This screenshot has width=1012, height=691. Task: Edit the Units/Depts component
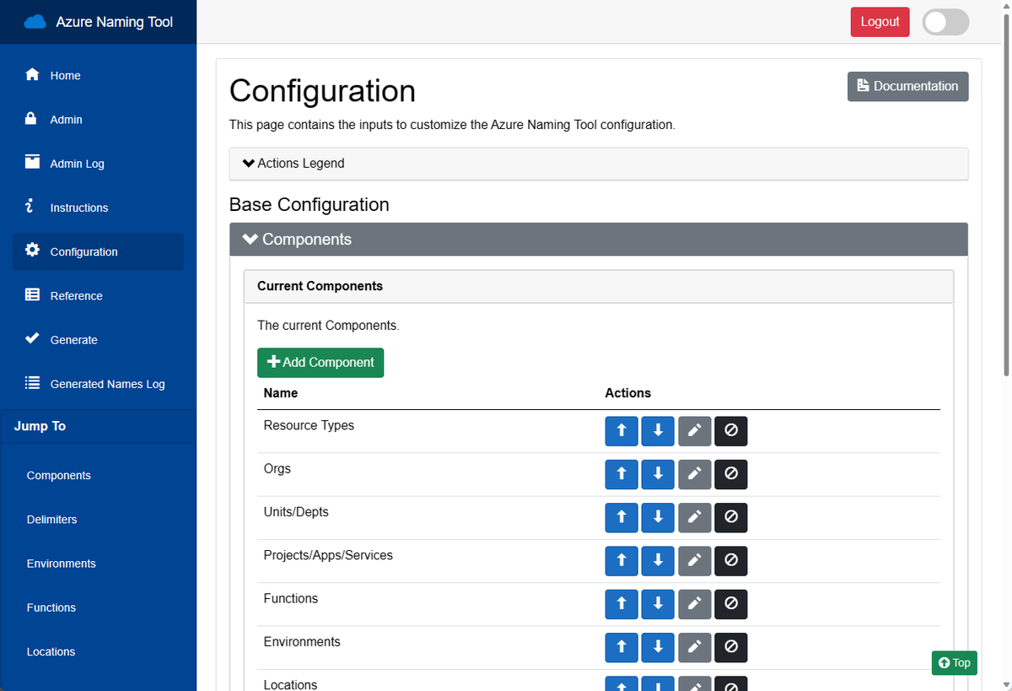pyautogui.click(x=695, y=517)
